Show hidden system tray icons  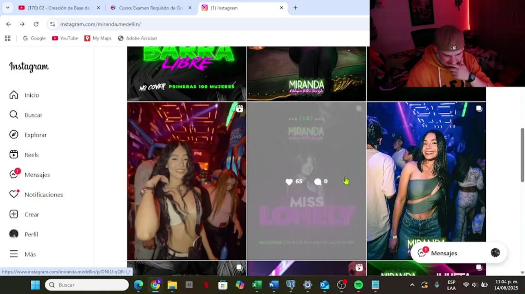tap(412, 285)
